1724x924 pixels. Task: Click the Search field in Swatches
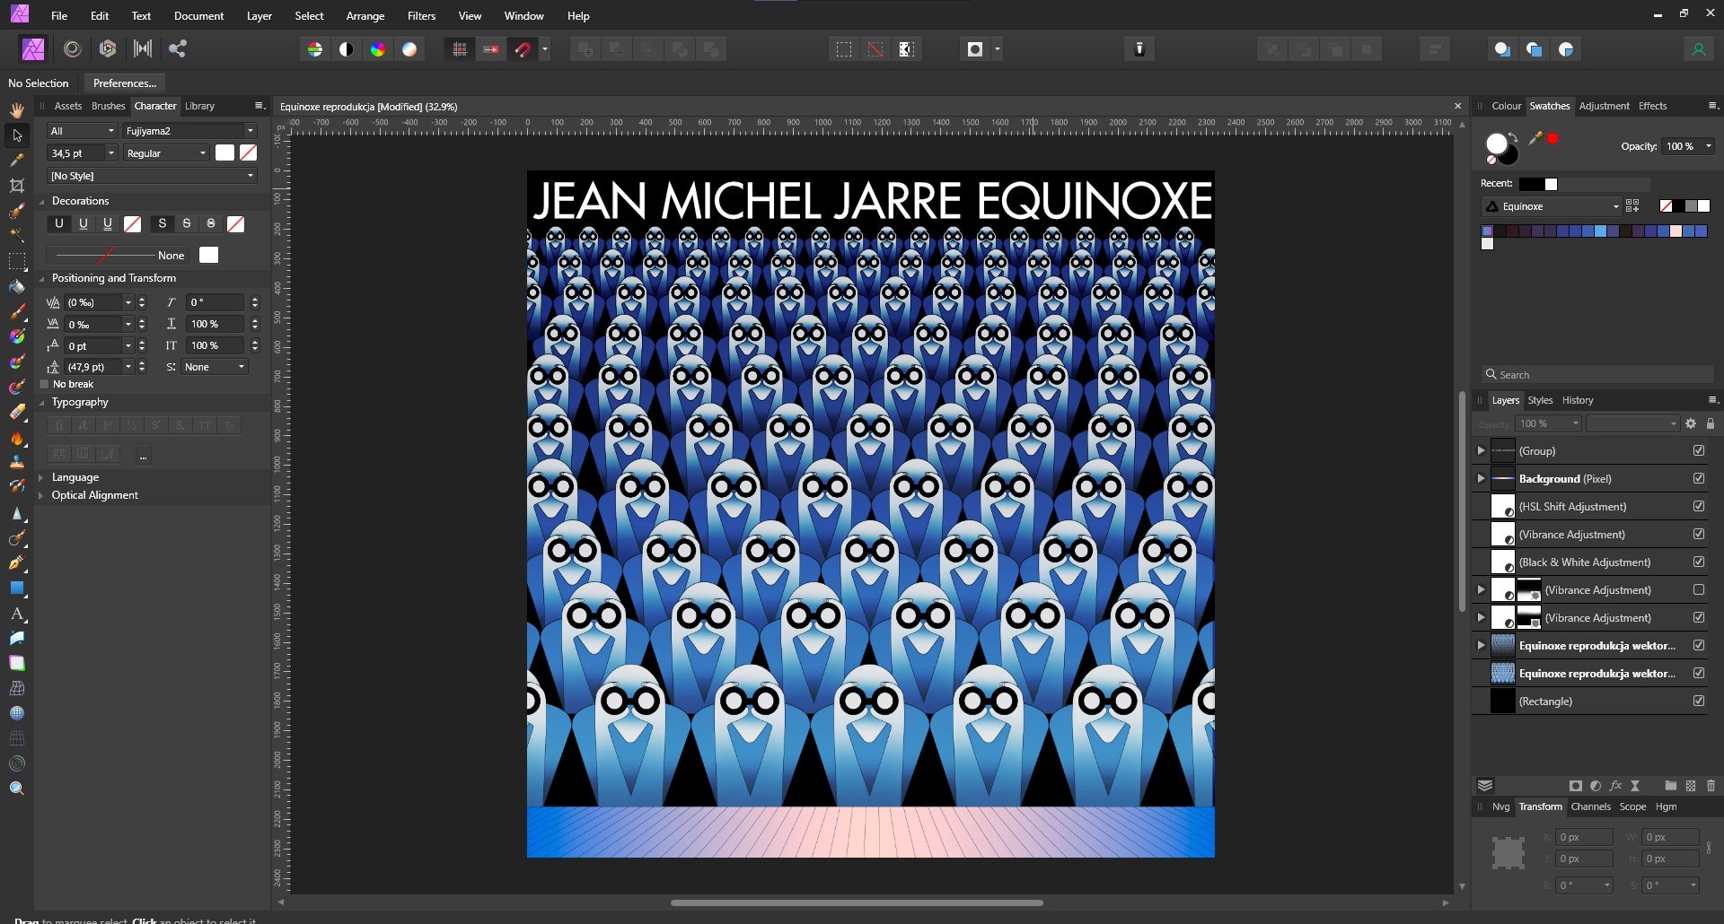[x=1596, y=375]
